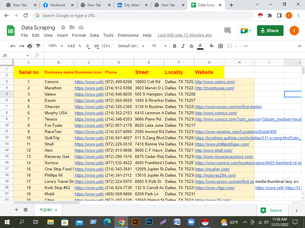305x228 pixels.
Task: Open the myracewaystore.com link
Action: tap(224, 157)
